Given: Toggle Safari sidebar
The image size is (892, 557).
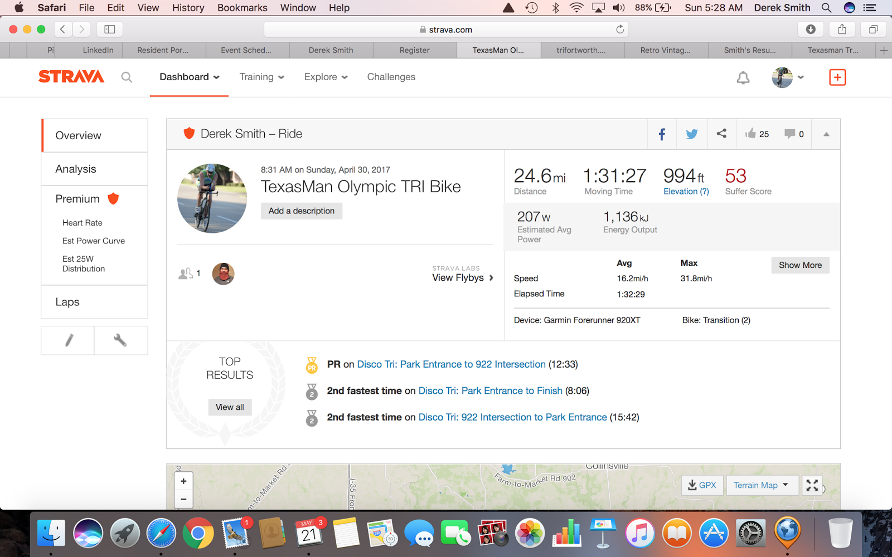Looking at the screenshot, I should click(110, 29).
